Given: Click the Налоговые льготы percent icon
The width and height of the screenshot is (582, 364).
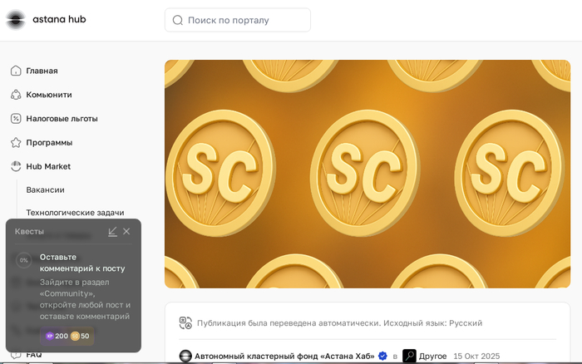Looking at the screenshot, I should tap(16, 119).
